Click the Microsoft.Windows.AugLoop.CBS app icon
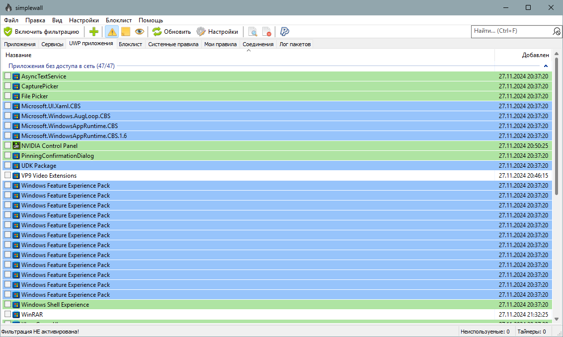 click(16, 116)
